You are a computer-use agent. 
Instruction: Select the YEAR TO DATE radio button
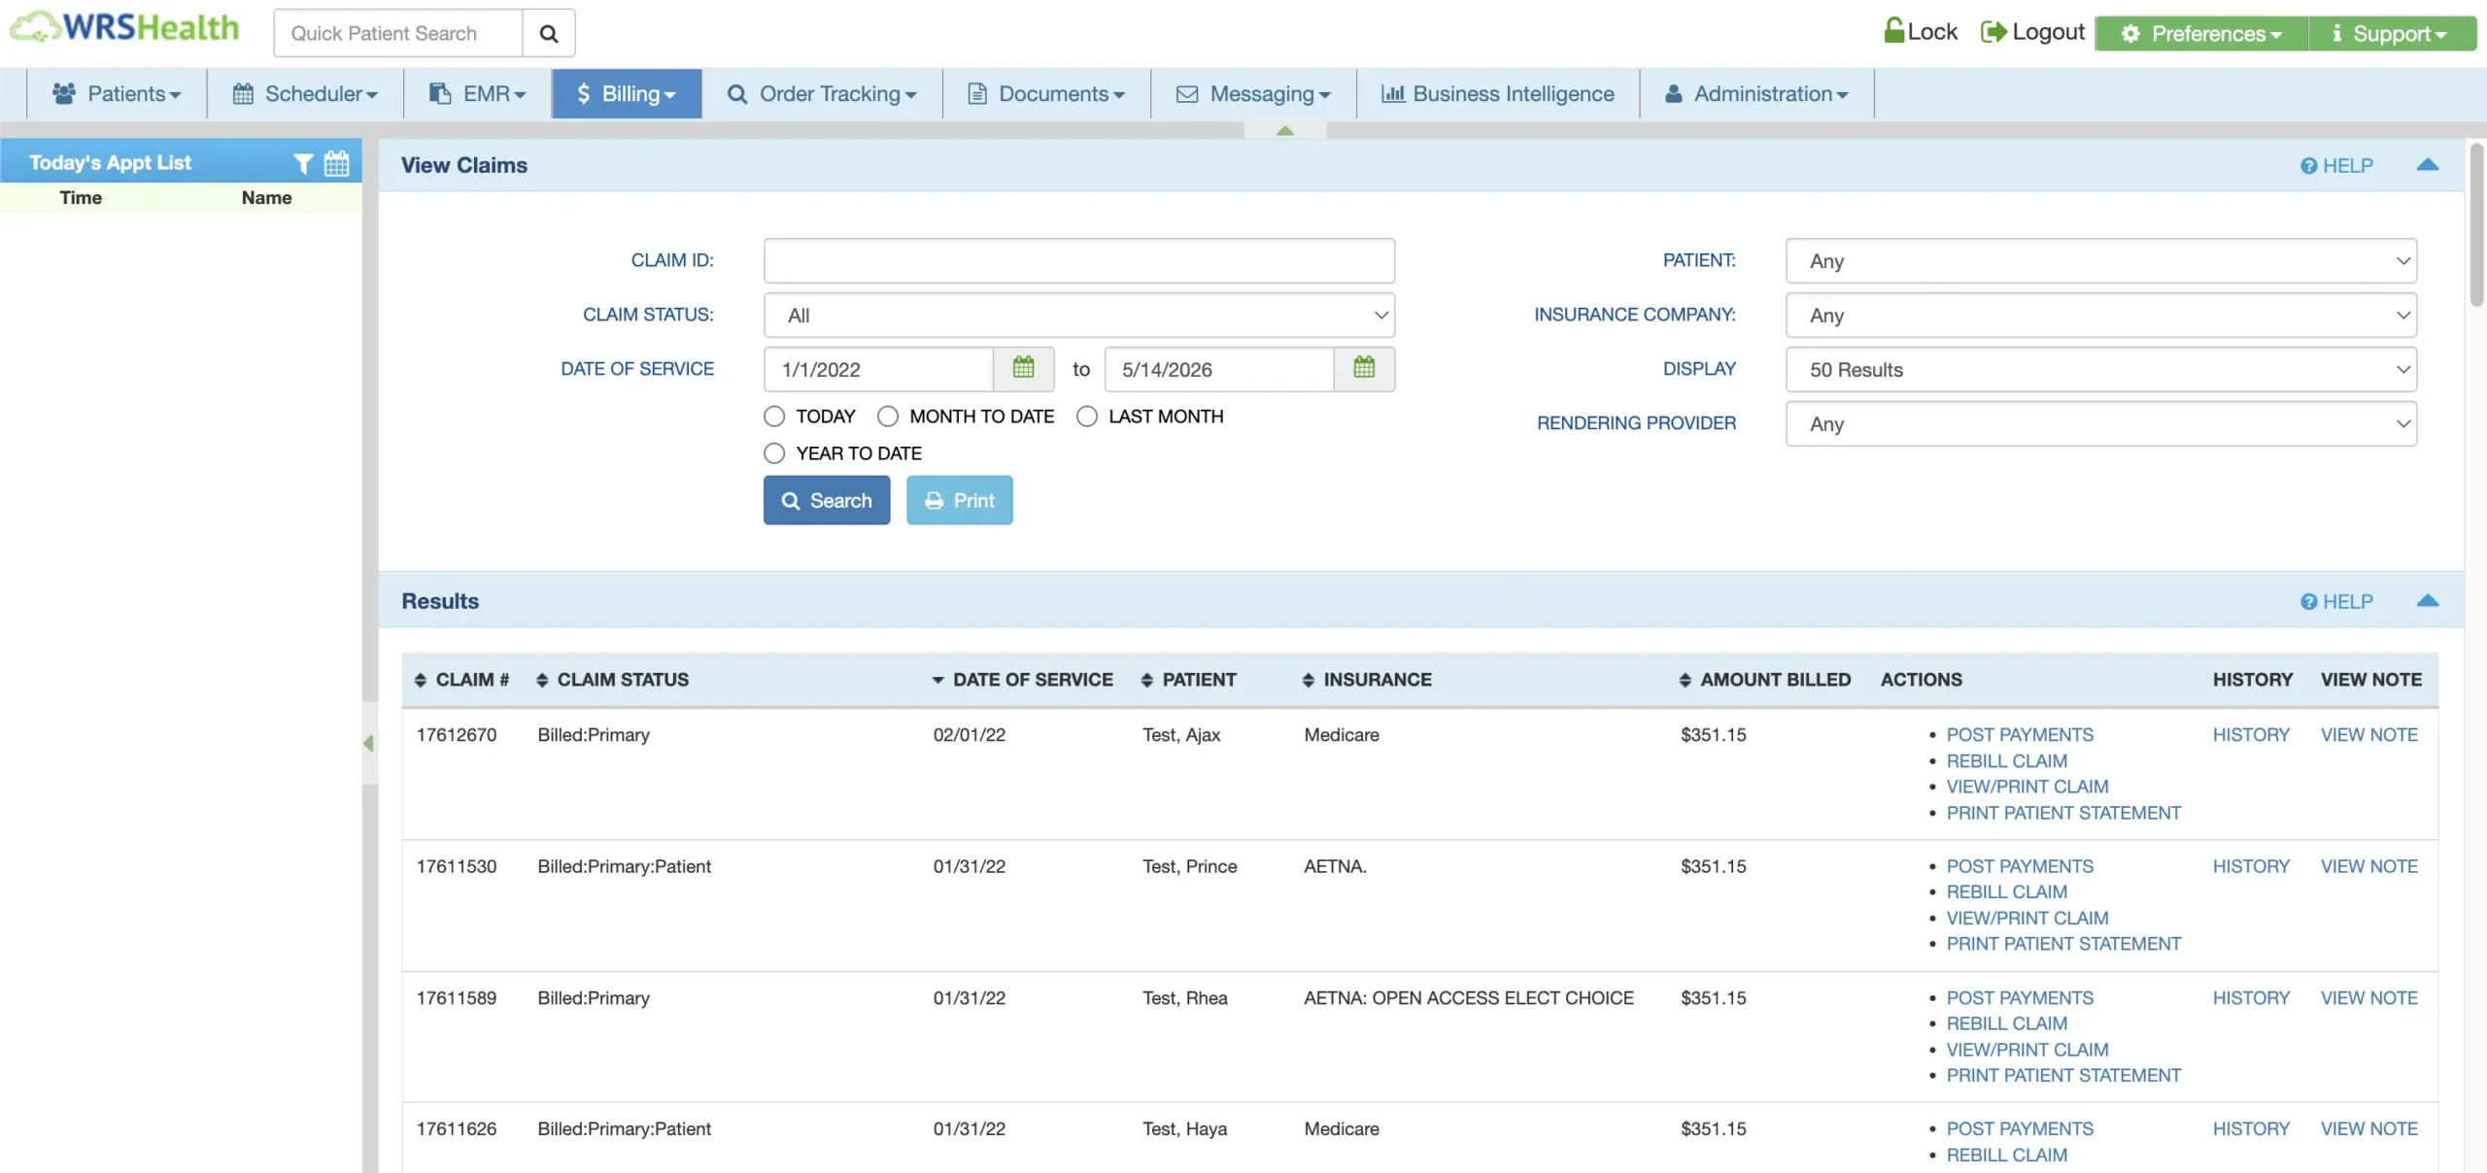pos(774,453)
